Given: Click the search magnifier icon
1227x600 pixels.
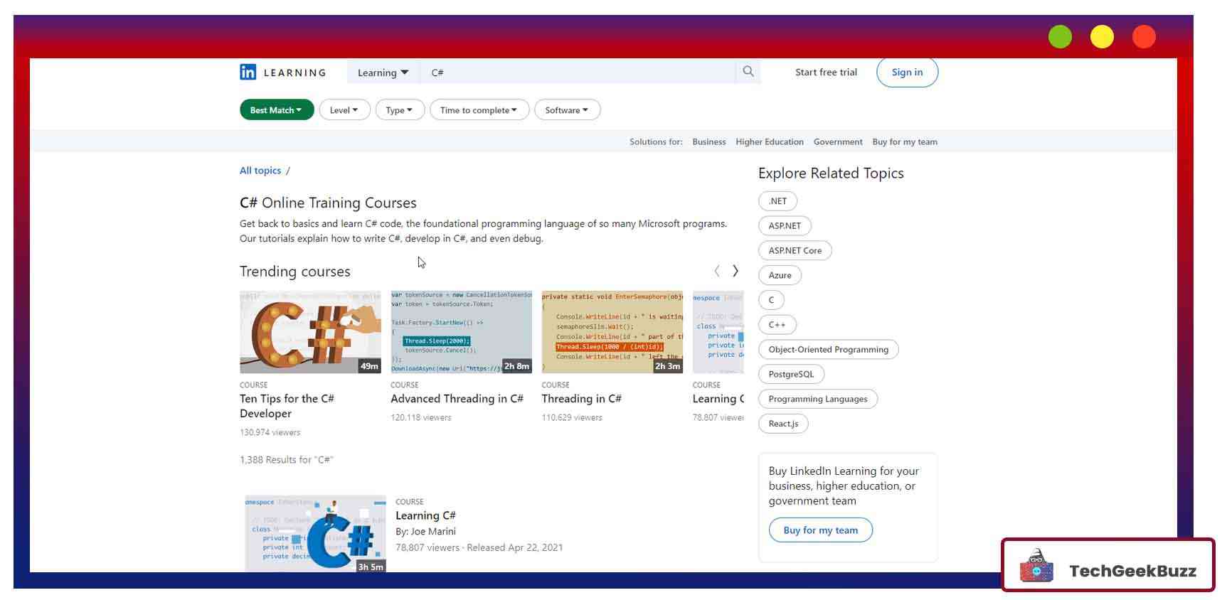Looking at the screenshot, I should 748,72.
